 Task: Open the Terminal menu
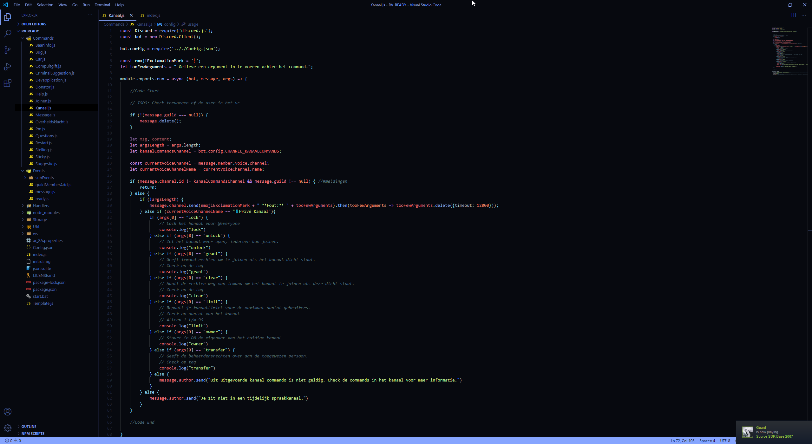click(102, 5)
